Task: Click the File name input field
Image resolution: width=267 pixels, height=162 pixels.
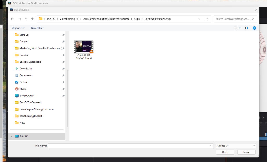Action: point(129,146)
